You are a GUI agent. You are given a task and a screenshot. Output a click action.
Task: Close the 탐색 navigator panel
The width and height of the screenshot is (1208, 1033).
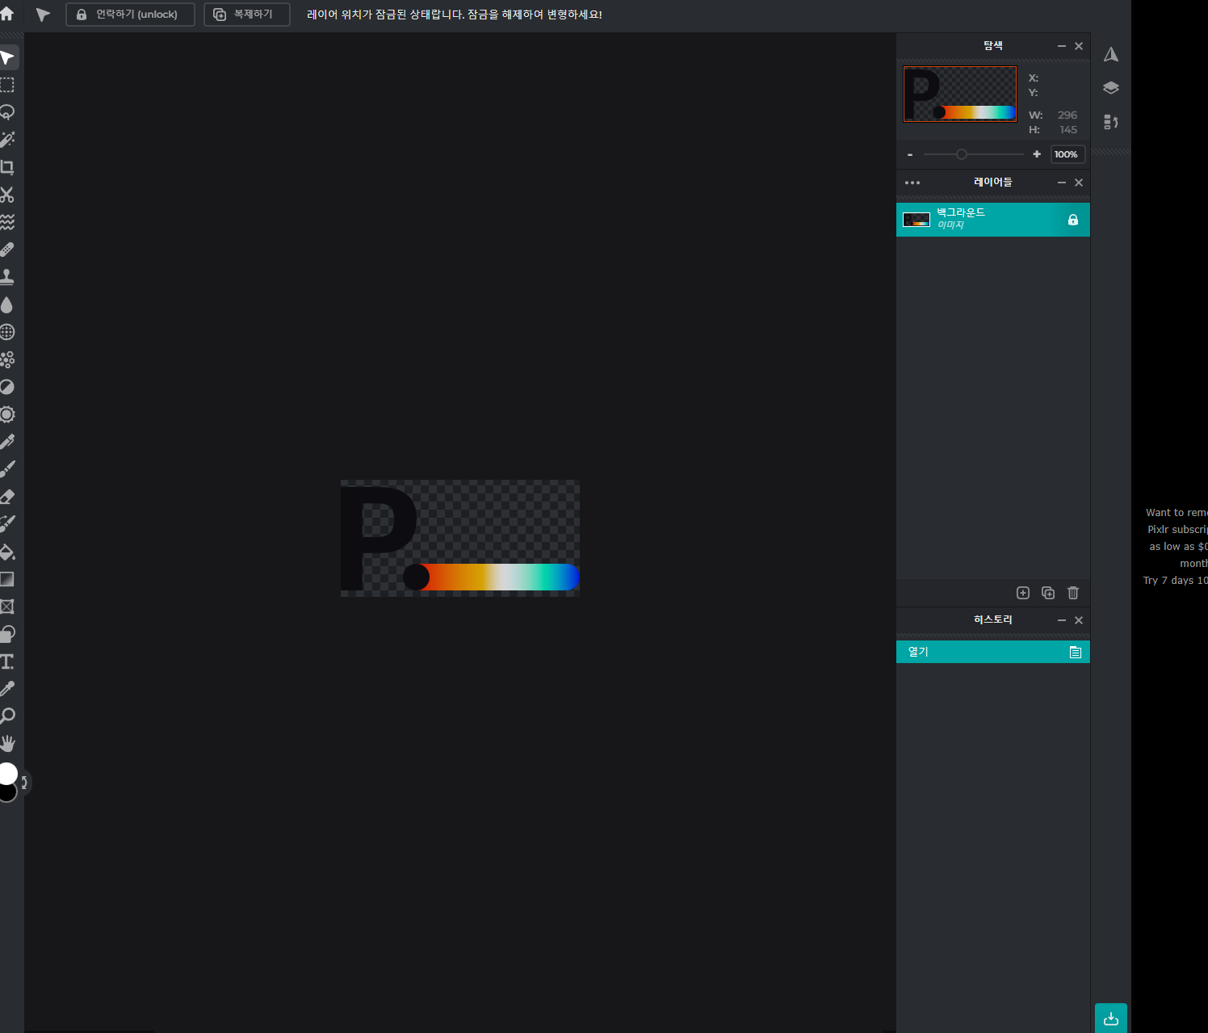pyautogui.click(x=1079, y=46)
